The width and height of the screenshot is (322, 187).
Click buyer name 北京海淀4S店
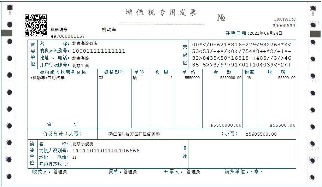coord(84,44)
